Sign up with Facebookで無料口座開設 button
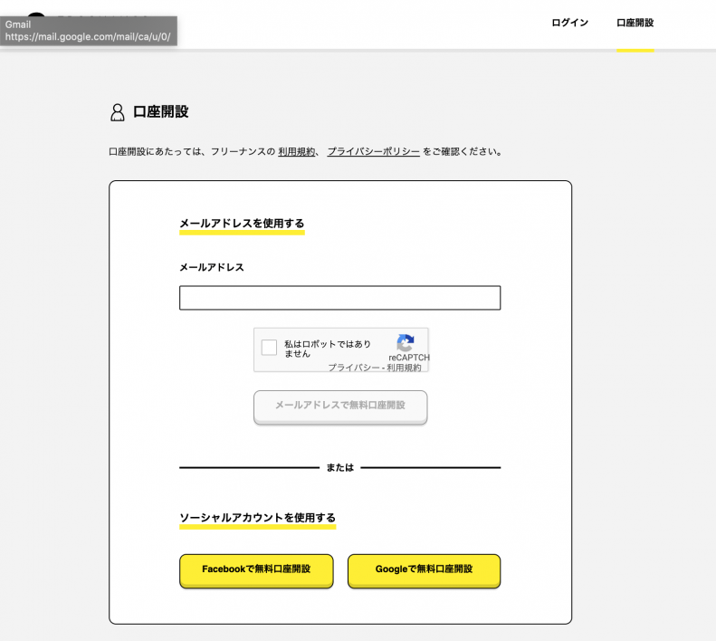Image resolution: width=716 pixels, height=641 pixels. coord(256,569)
